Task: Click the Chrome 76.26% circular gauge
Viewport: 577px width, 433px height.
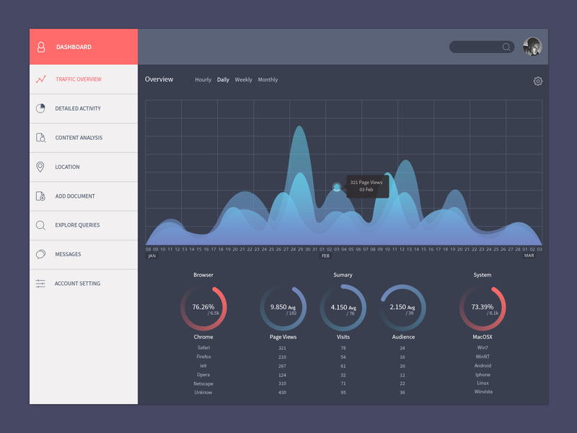Action: click(203, 308)
